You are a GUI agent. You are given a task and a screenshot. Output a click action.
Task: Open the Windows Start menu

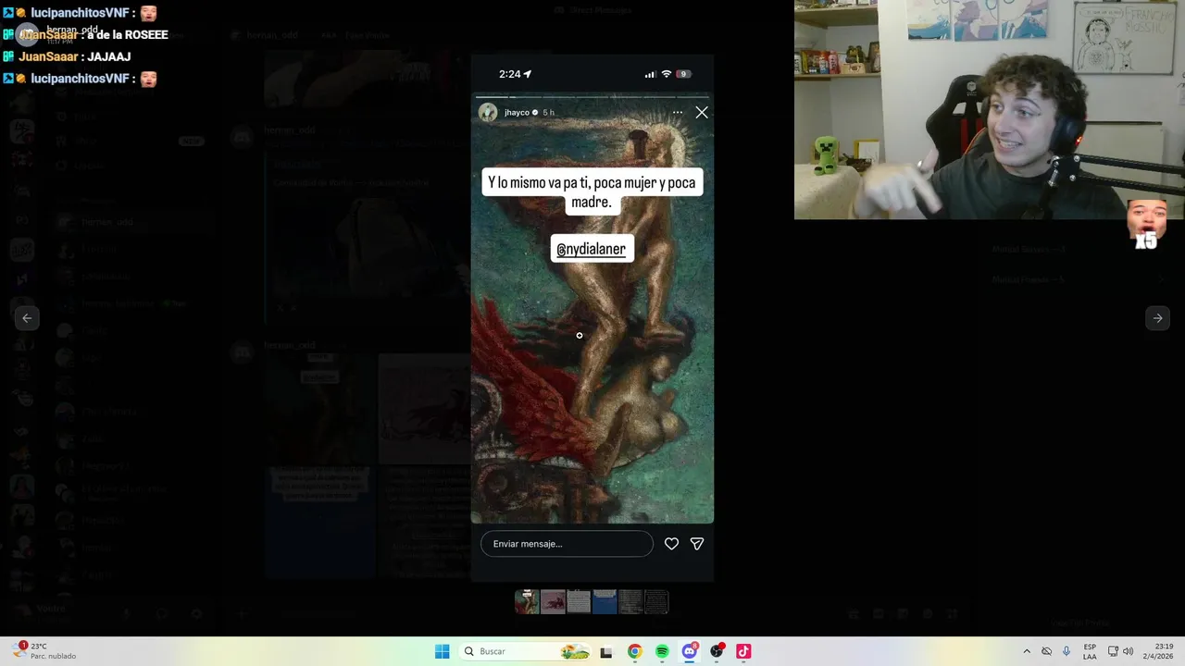tap(443, 651)
